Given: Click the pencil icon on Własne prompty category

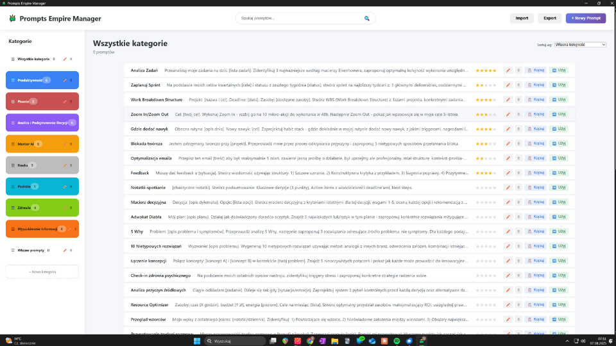Looking at the screenshot, I should pos(65,250).
